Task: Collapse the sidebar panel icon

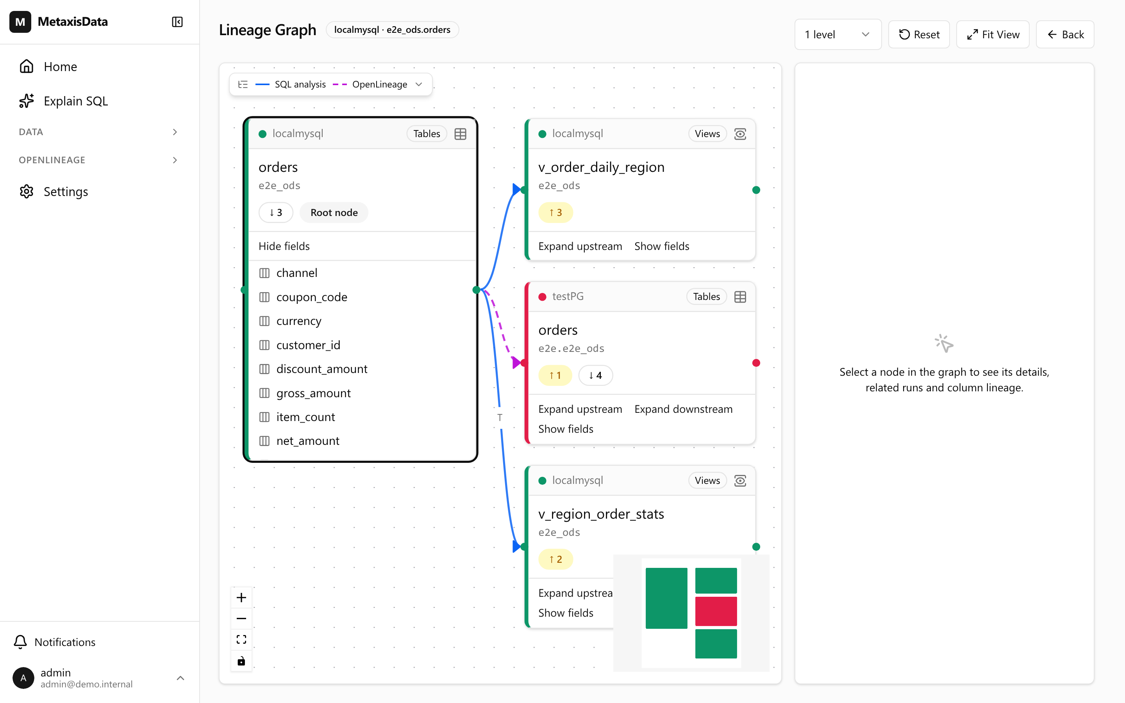Action: [177, 22]
